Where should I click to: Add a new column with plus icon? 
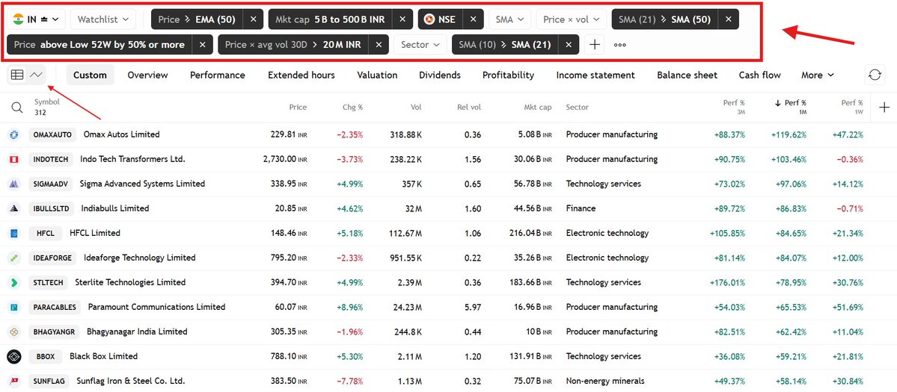pyautogui.click(x=884, y=108)
